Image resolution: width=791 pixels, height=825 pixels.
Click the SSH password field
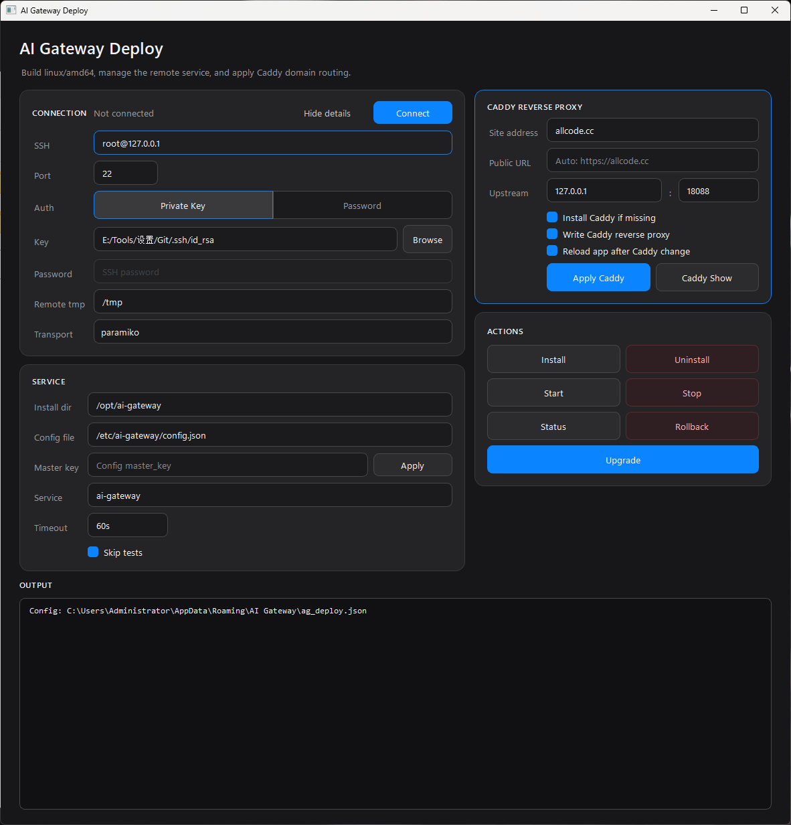pyautogui.click(x=273, y=271)
